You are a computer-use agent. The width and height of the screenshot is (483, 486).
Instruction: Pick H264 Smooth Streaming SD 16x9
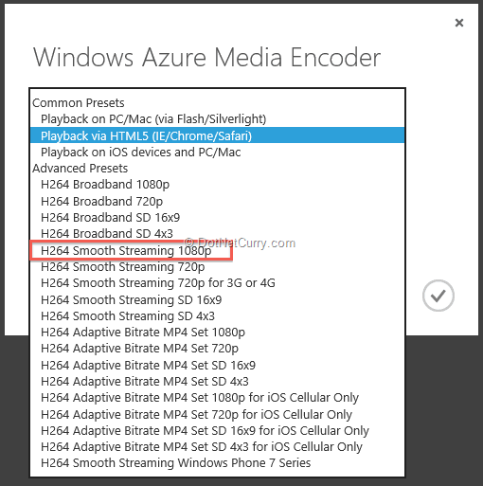[217, 299]
